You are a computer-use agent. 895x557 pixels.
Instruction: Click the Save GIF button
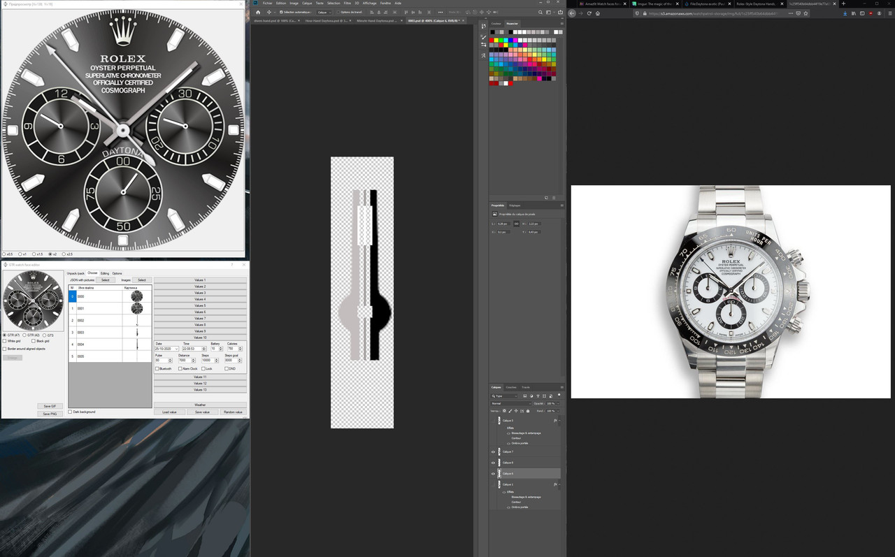pos(50,406)
